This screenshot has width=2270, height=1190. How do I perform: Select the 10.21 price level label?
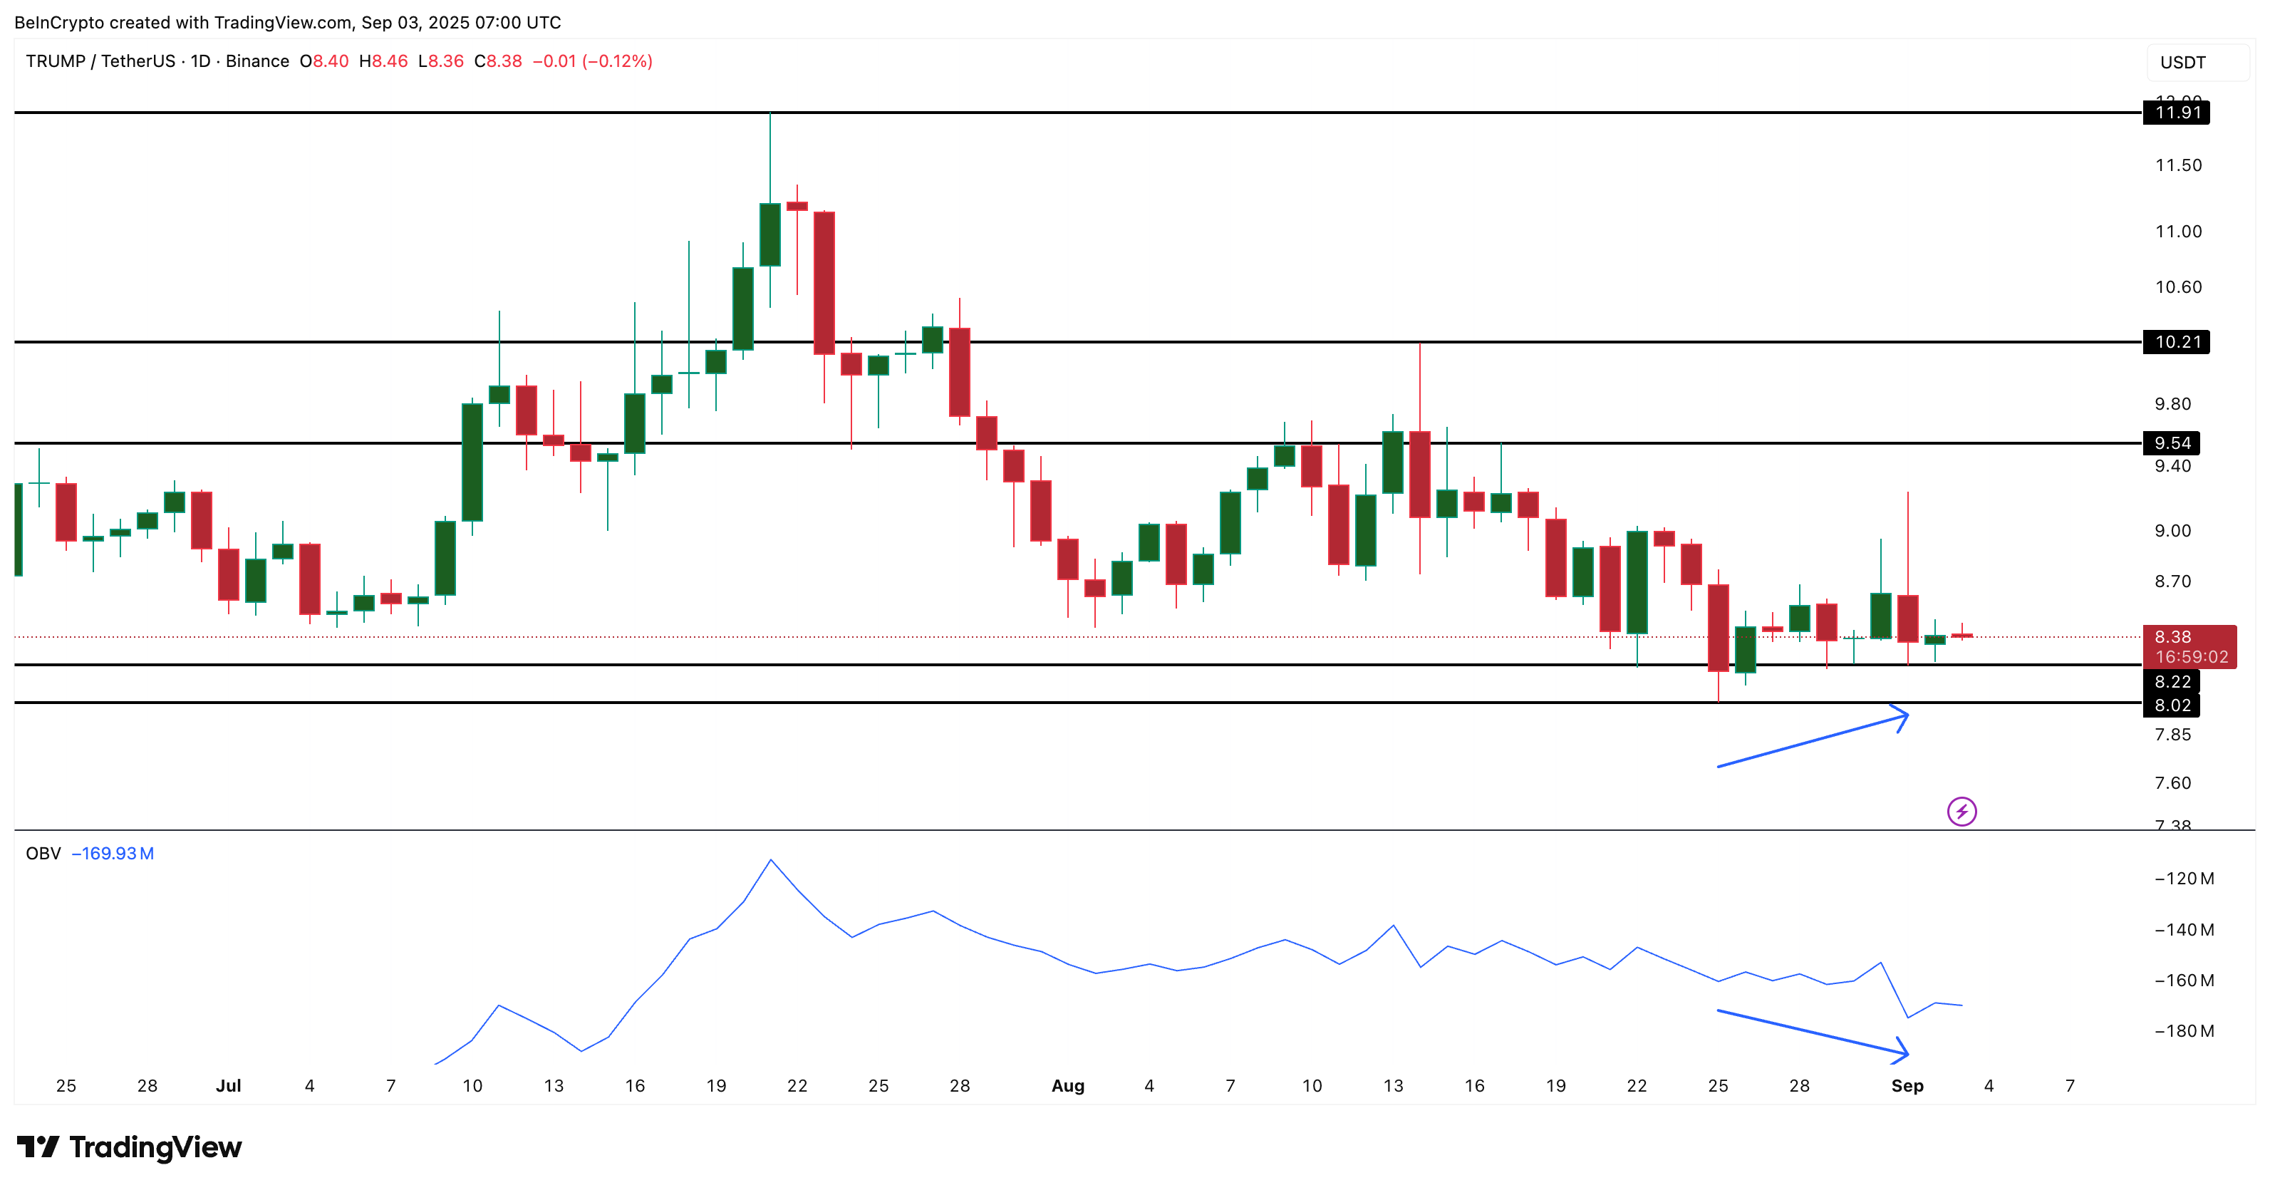tap(2177, 342)
